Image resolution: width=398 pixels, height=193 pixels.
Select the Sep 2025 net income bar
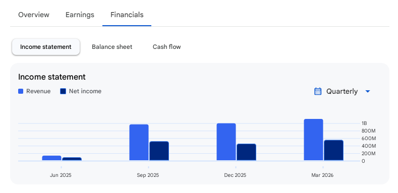click(x=159, y=151)
